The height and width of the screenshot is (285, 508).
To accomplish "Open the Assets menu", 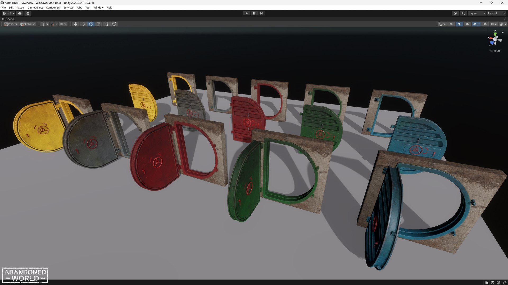I will click(x=21, y=8).
